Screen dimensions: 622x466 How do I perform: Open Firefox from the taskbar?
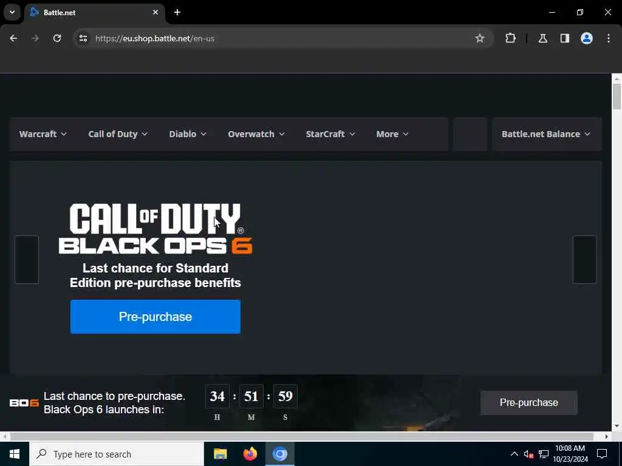tap(250, 454)
